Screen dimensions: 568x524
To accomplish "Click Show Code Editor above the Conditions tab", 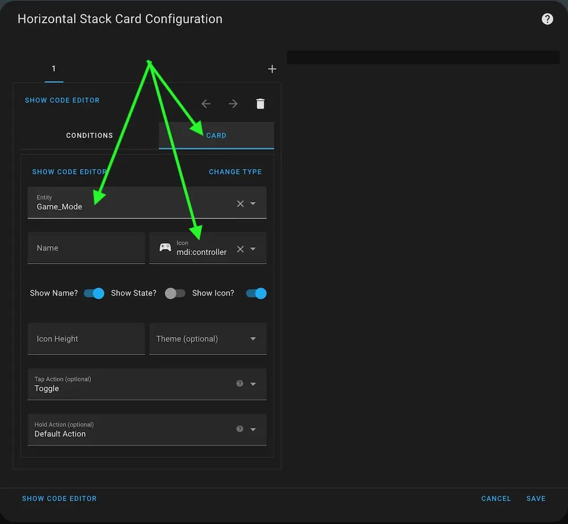I will (x=62, y=100).
